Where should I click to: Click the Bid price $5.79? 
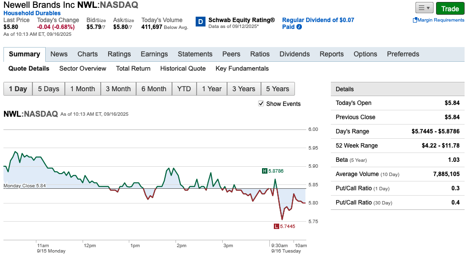[x=93, y=27]
